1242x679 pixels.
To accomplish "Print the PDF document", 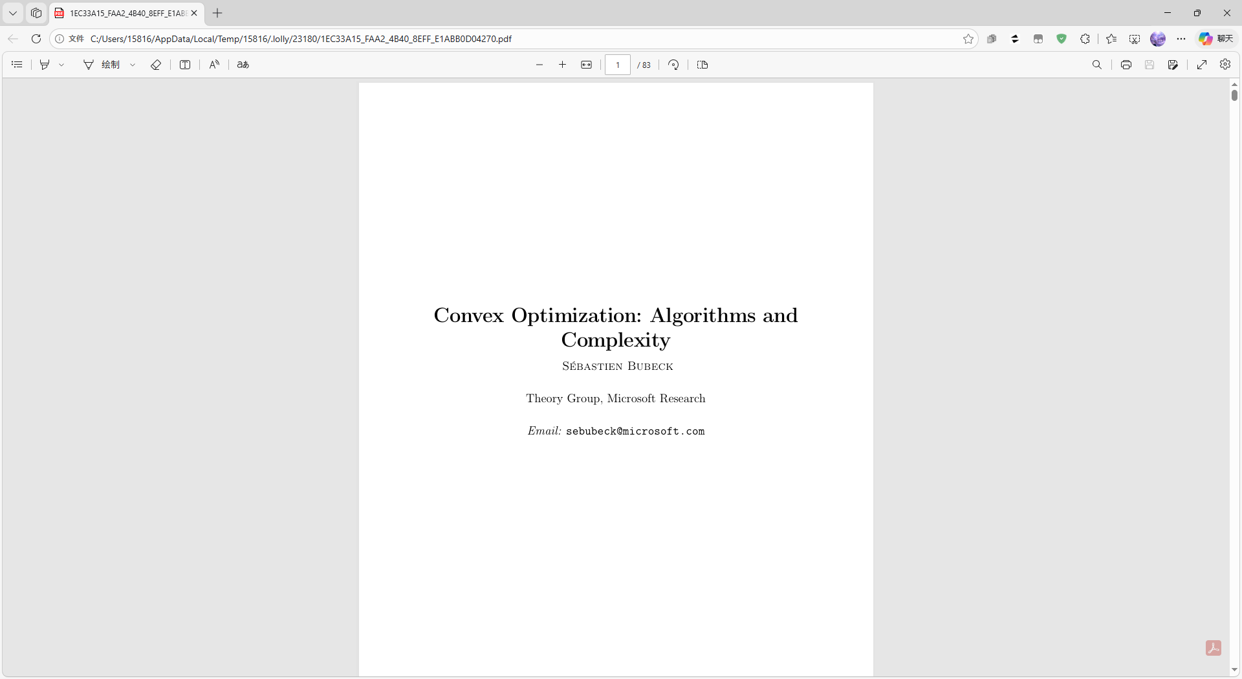I will (x=1126, y=65).
